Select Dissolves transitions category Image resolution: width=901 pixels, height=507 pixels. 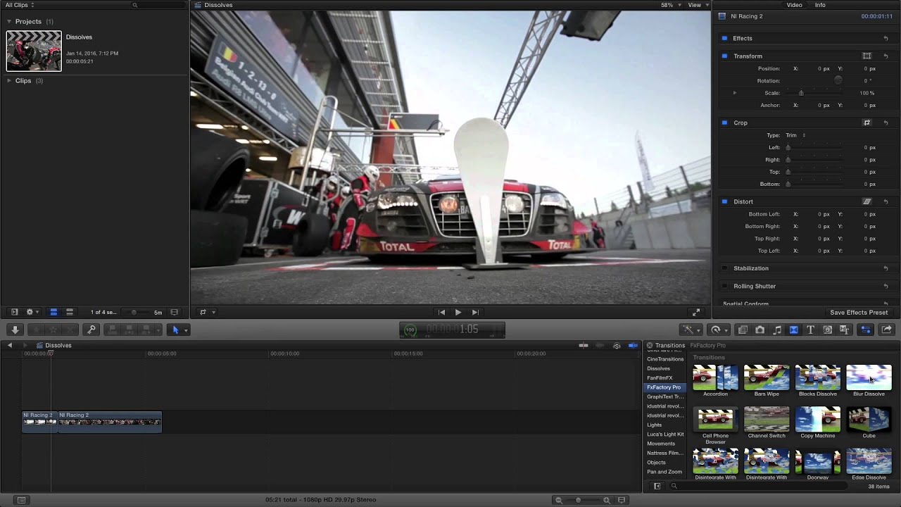point(659,368)
